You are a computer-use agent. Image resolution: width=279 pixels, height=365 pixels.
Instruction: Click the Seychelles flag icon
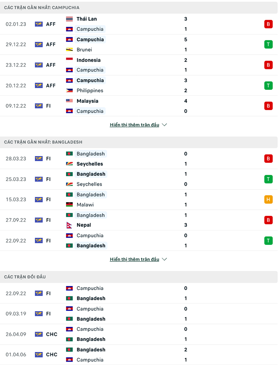(x=69, y=164)
